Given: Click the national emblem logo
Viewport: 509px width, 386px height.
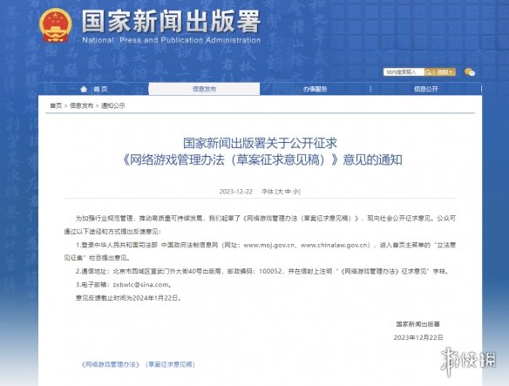Looking at the screenshot, I should (x=55, y=25).
